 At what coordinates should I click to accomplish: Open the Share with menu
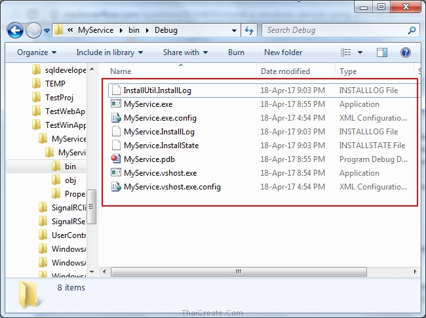tap(185, 52)
